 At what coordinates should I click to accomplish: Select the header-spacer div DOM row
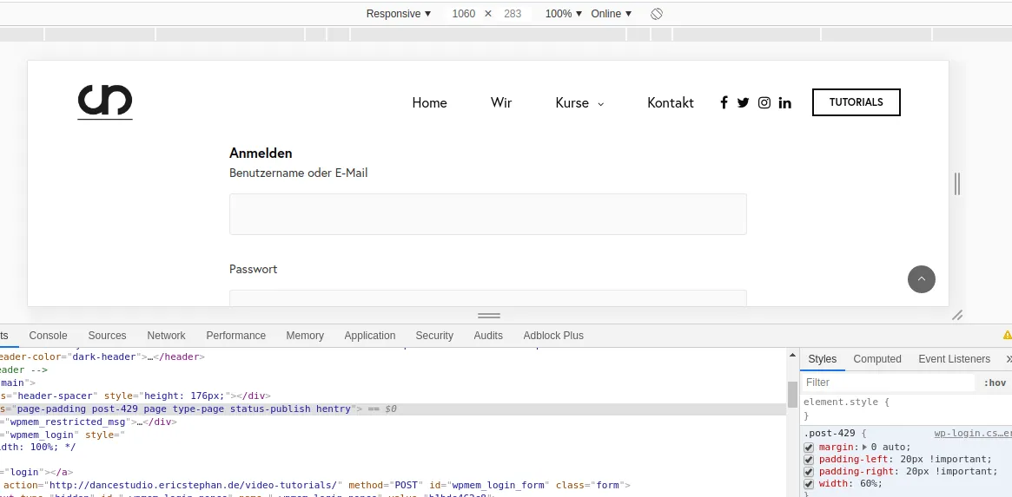tap(393, 396)
